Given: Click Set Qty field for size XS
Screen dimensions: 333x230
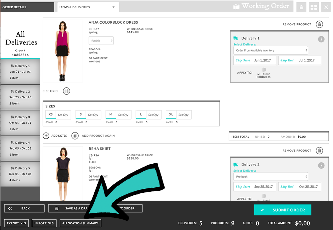Looking at the screenshot, I should pyautogui.click(x=63, y=115).
